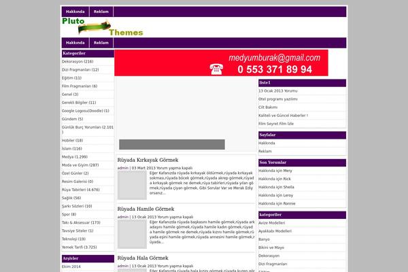Viewport: 408px width, 272px height.
Task: Open Hakkında under Sayfalar
Action: click(x=267, y=143)
